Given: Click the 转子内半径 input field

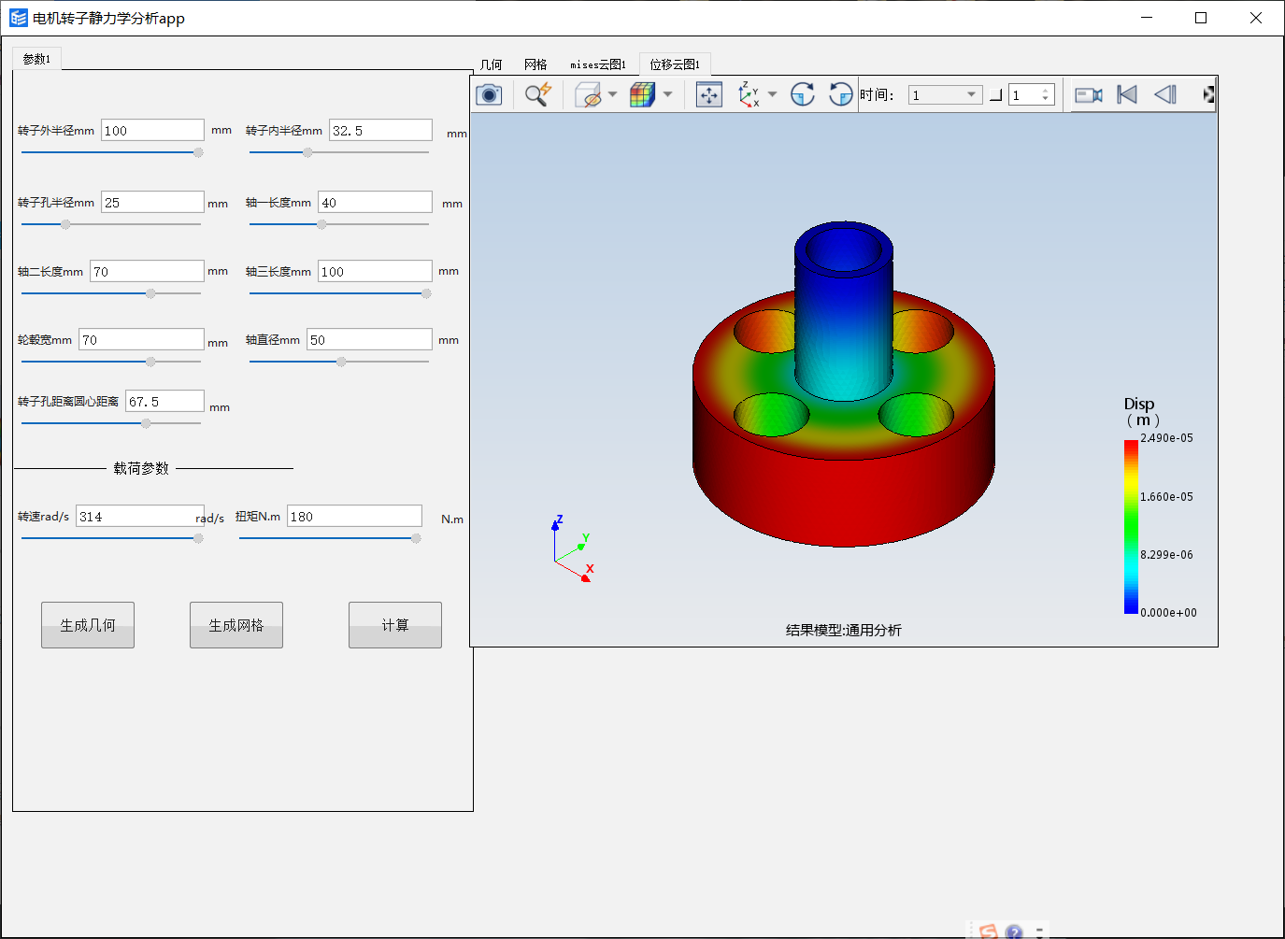Looking at the screenshot, I should 380,131.
